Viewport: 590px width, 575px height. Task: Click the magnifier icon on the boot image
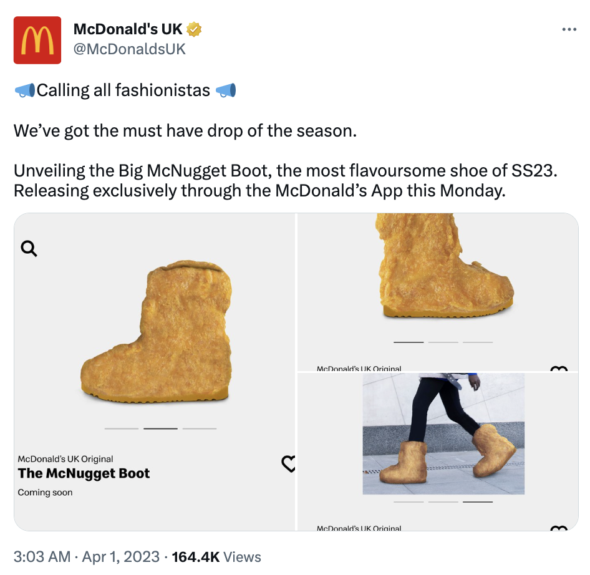(29, 249)
